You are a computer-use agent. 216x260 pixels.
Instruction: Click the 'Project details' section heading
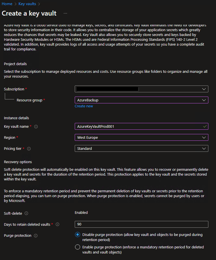click(x=15, y=64)
